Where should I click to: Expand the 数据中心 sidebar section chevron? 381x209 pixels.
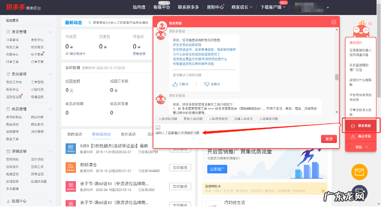coord(50,201)
